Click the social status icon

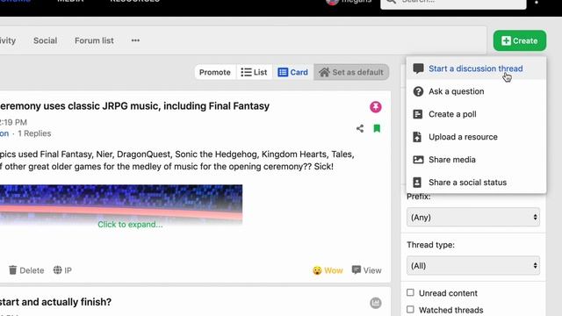417,183
